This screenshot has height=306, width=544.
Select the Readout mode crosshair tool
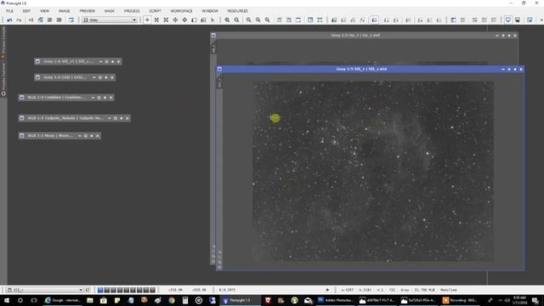pos(147,20)
